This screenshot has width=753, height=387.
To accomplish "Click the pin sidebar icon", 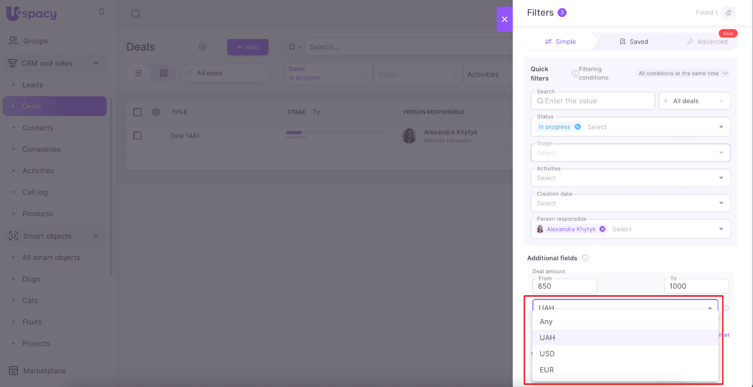I will click(x=101, y=12).
